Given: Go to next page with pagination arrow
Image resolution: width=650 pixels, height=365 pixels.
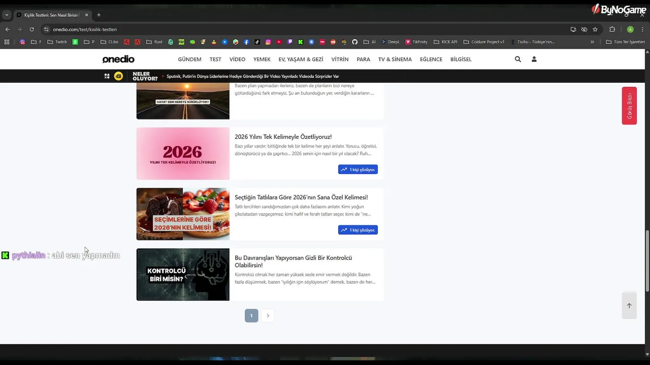Looking at the screenshot, I should click(x=268, y=316).
